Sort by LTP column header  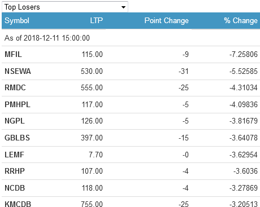tap(97, 20)
